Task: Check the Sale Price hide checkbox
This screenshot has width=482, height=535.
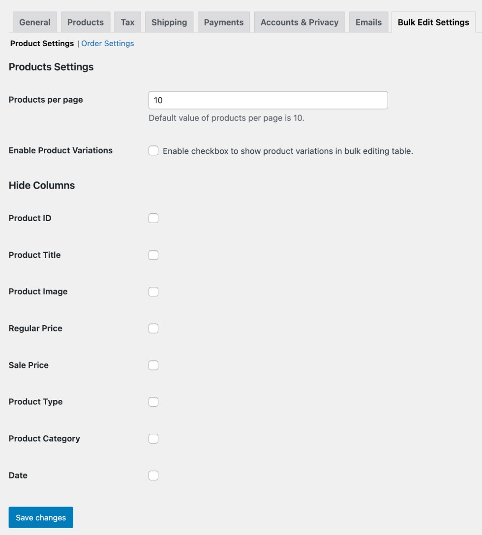Action: [153, 365]
